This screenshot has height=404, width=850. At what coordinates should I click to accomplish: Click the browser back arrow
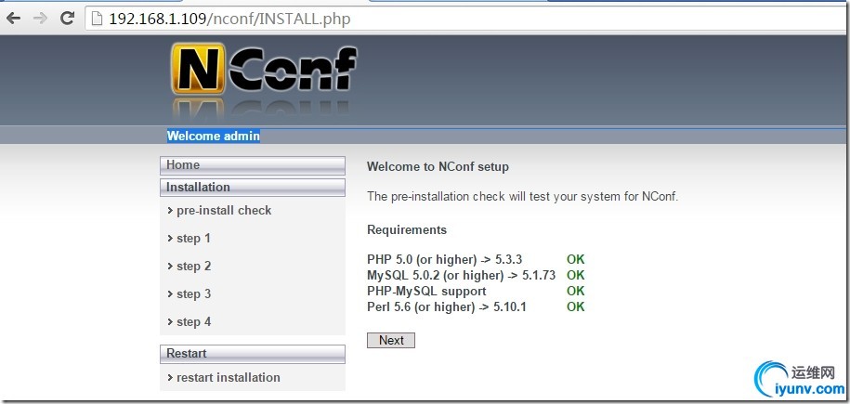(14, 19)
